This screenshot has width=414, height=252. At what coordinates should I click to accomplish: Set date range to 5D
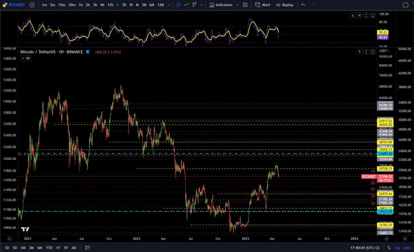click(x=15, y=248)
